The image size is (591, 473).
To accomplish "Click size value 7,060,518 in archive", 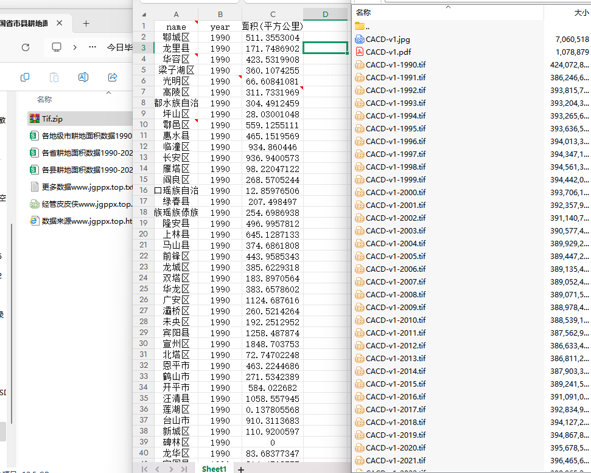I will pyautogui.click(x=572, y=40).
